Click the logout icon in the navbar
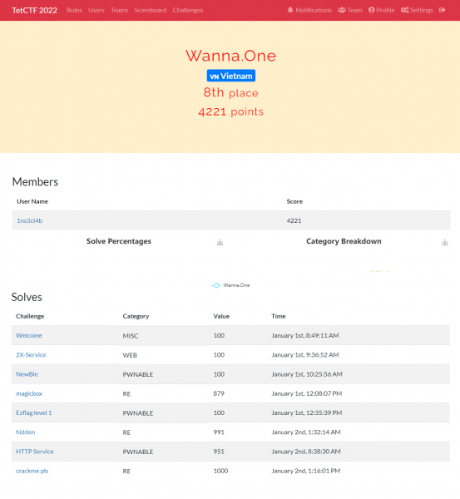 point(442,10)
